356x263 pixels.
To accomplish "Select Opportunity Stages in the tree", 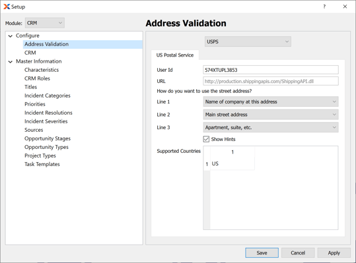I will [x=48, y=138].
